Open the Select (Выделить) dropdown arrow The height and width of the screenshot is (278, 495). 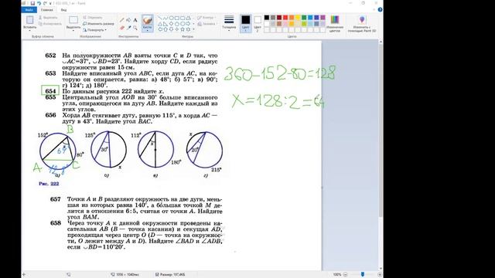73,31
